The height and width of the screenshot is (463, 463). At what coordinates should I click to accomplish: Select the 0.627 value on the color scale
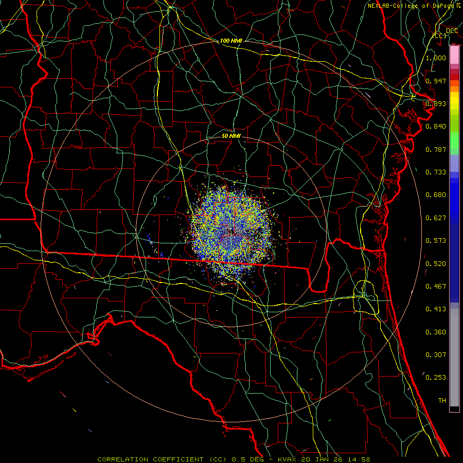point(436,218)
